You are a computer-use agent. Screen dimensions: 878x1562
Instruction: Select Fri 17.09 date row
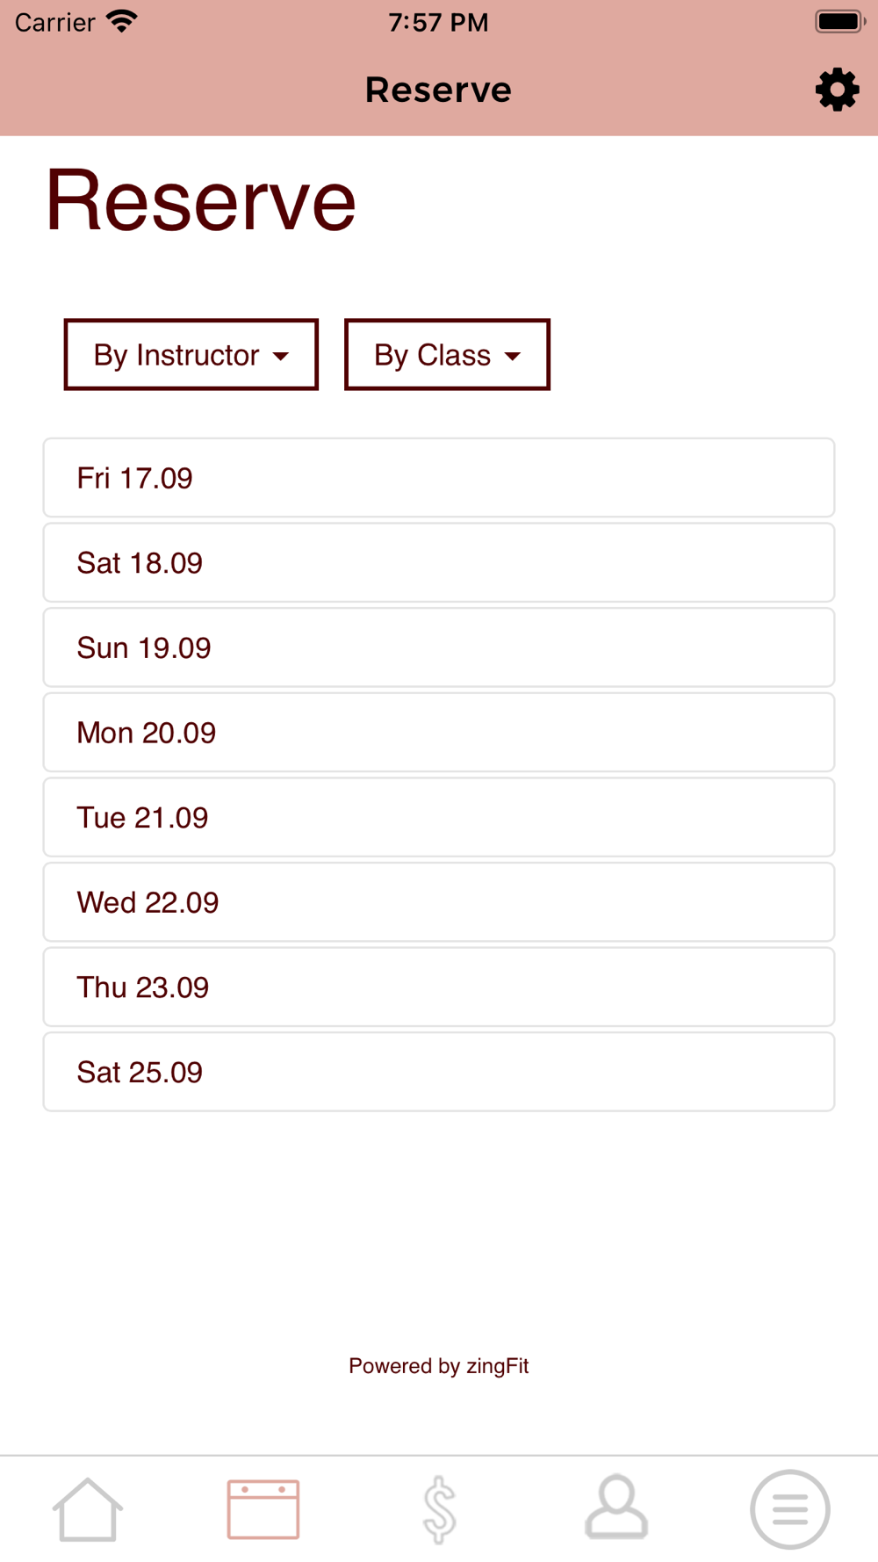click(439, 478)
